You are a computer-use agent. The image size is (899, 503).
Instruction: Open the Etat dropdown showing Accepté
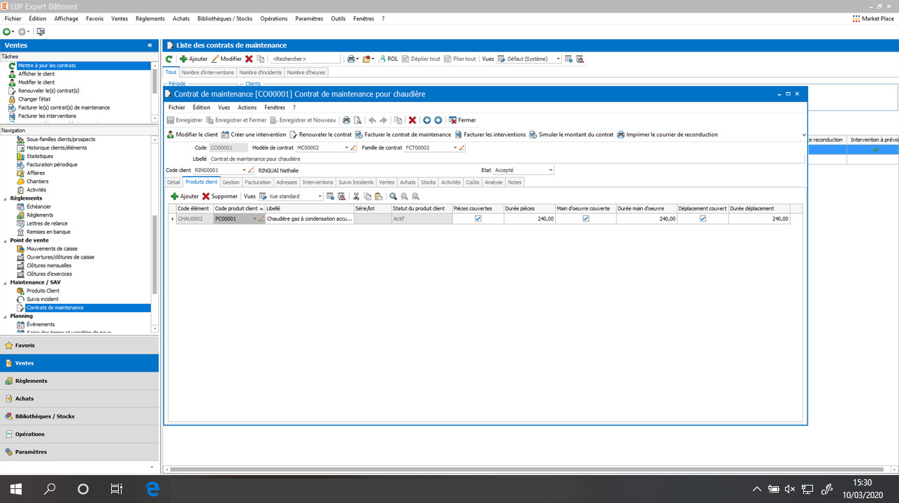[x=551, y=170]
